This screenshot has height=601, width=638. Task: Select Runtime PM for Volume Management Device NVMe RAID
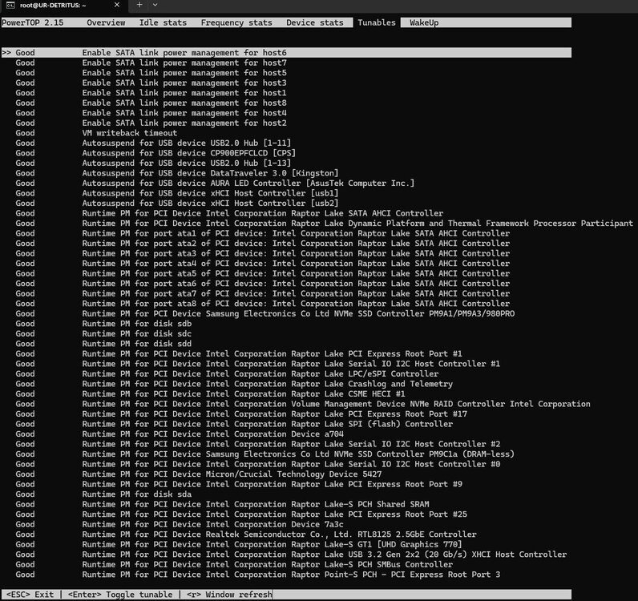(303, 404)
